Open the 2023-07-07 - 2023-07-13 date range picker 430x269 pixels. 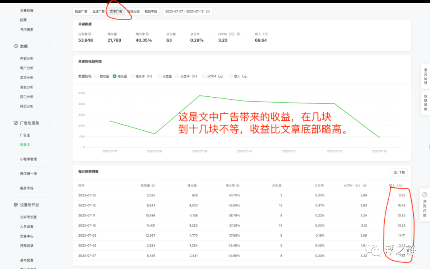(x=187, y=12)
